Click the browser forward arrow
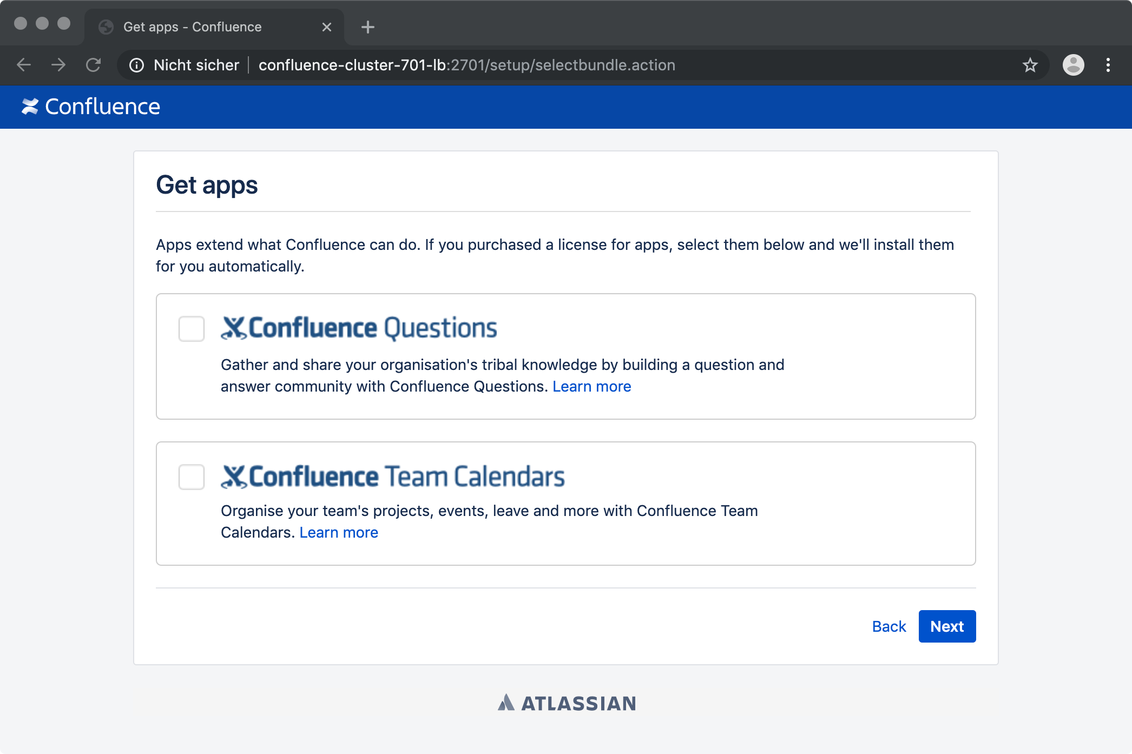Viewport: 1132px width, 754px height. click(58, 65)
